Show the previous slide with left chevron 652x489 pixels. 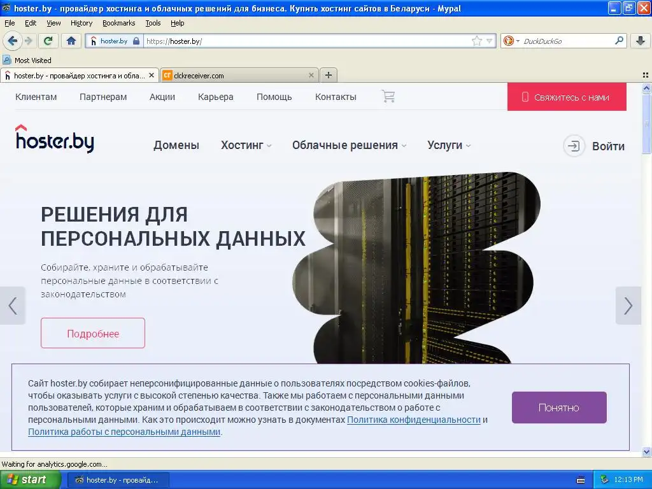[13, 306]
